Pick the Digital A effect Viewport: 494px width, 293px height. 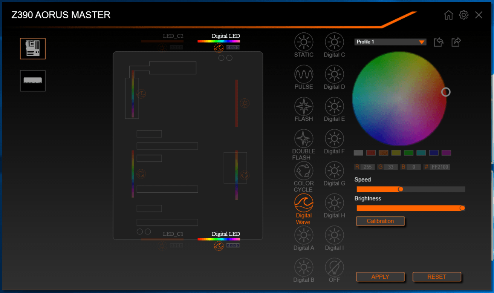[304, 235]
